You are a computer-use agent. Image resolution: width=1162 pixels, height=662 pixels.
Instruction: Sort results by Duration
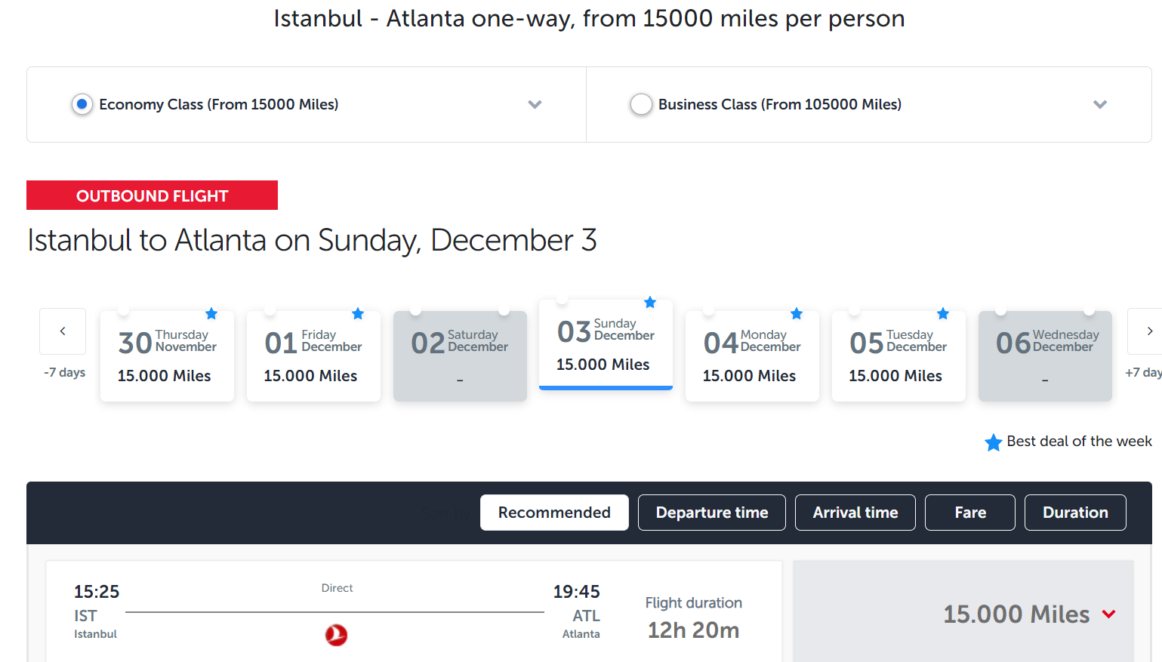click(1074, 513)
